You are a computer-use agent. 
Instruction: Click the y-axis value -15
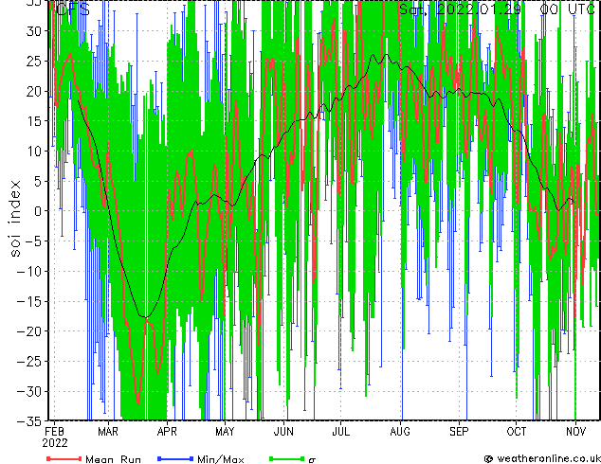pos(29,301)
